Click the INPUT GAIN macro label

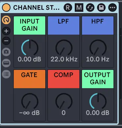(30, 25)
